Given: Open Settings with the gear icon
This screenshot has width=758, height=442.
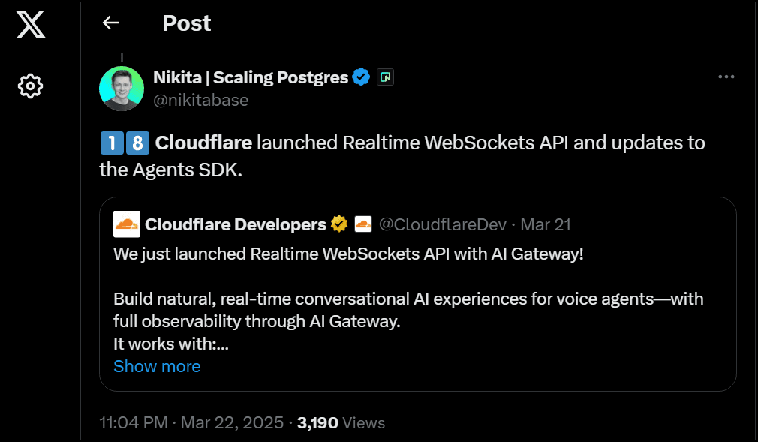Looking at the screenshot, I should tap(30, 86).
